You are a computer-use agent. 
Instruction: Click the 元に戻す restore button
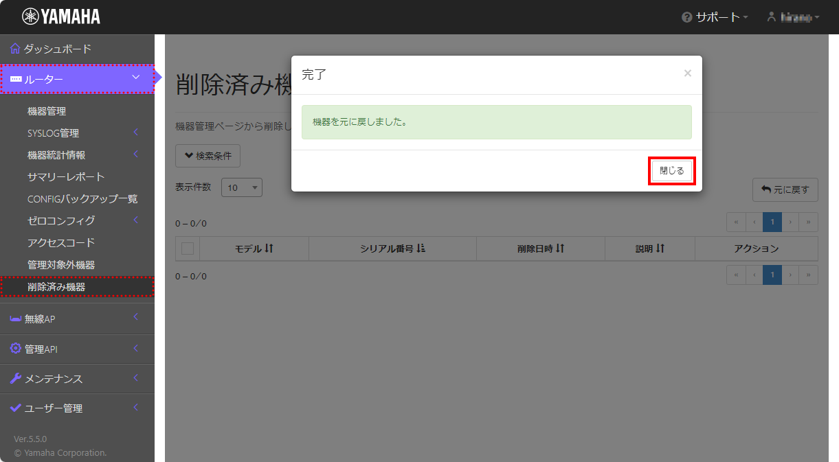click(x=785, y=189)
